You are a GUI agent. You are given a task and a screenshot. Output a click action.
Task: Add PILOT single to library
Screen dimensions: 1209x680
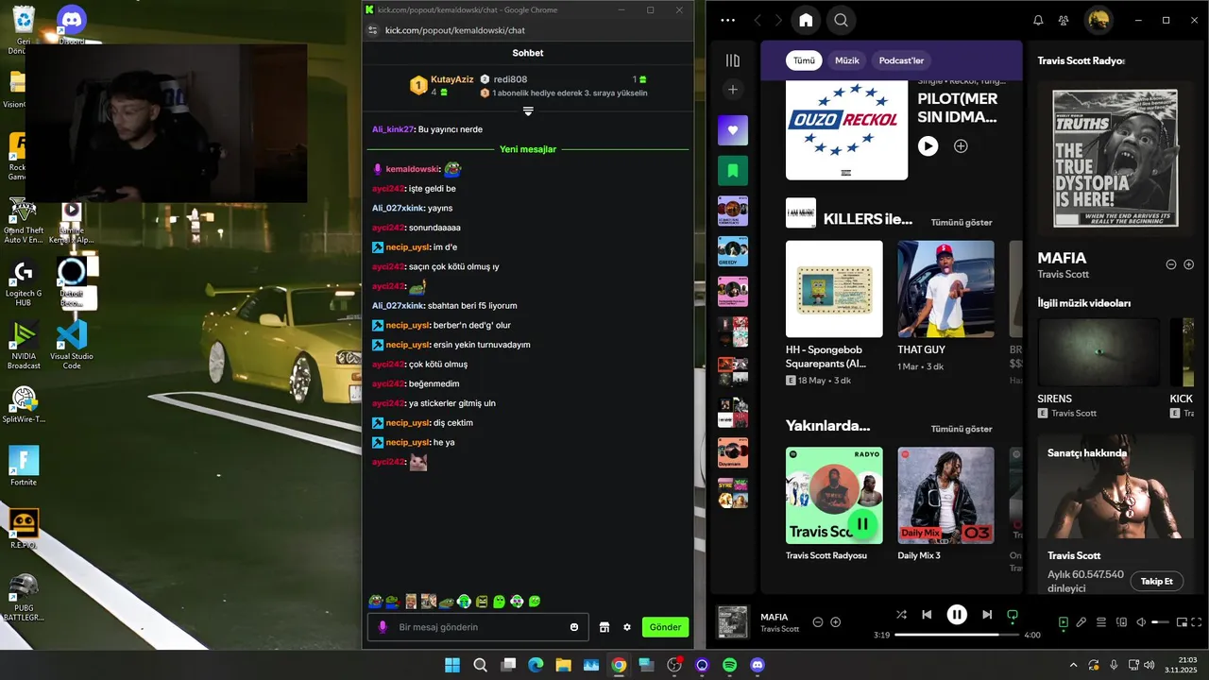coord(961,146)
